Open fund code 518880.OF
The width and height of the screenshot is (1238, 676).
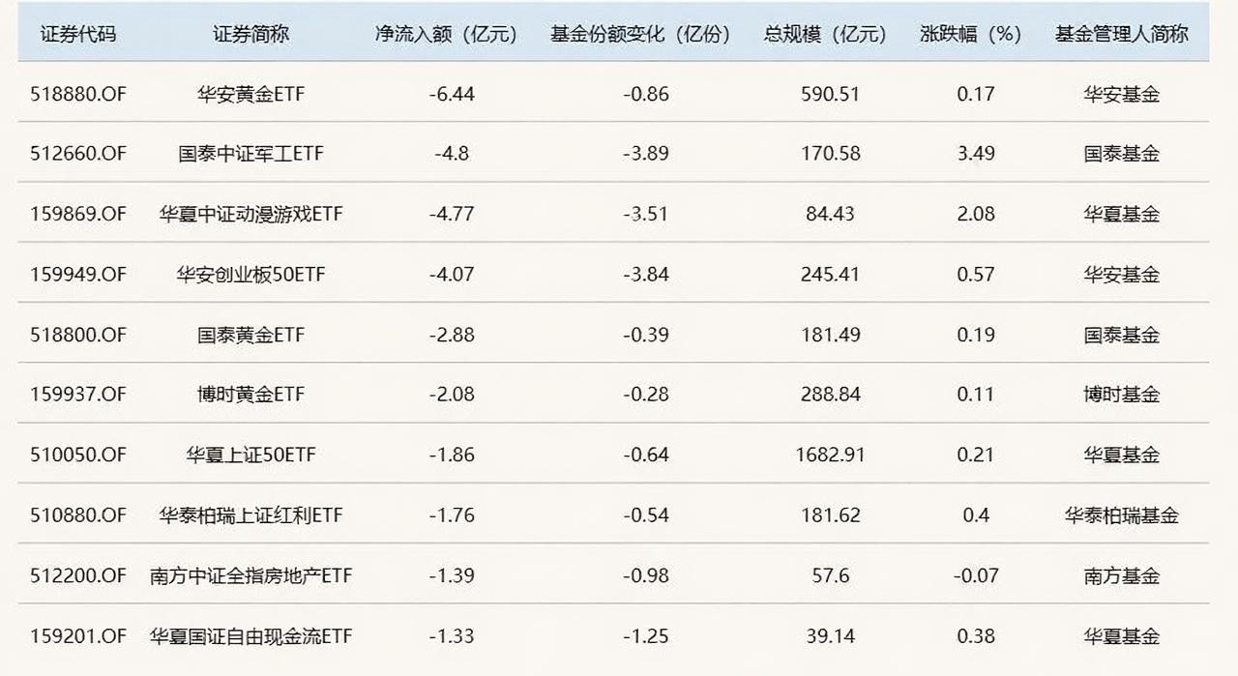[x=78, y=94]
